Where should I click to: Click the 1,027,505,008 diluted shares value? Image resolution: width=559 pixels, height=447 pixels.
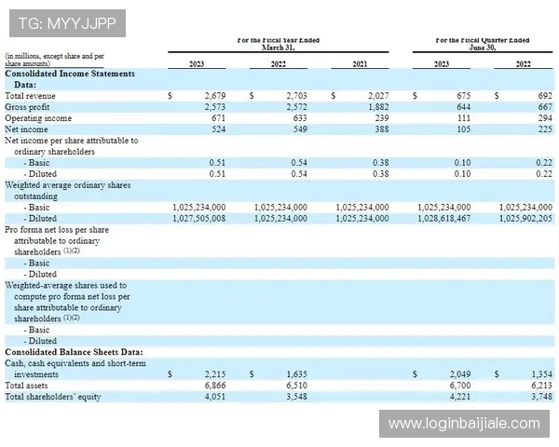pos(198,218)
